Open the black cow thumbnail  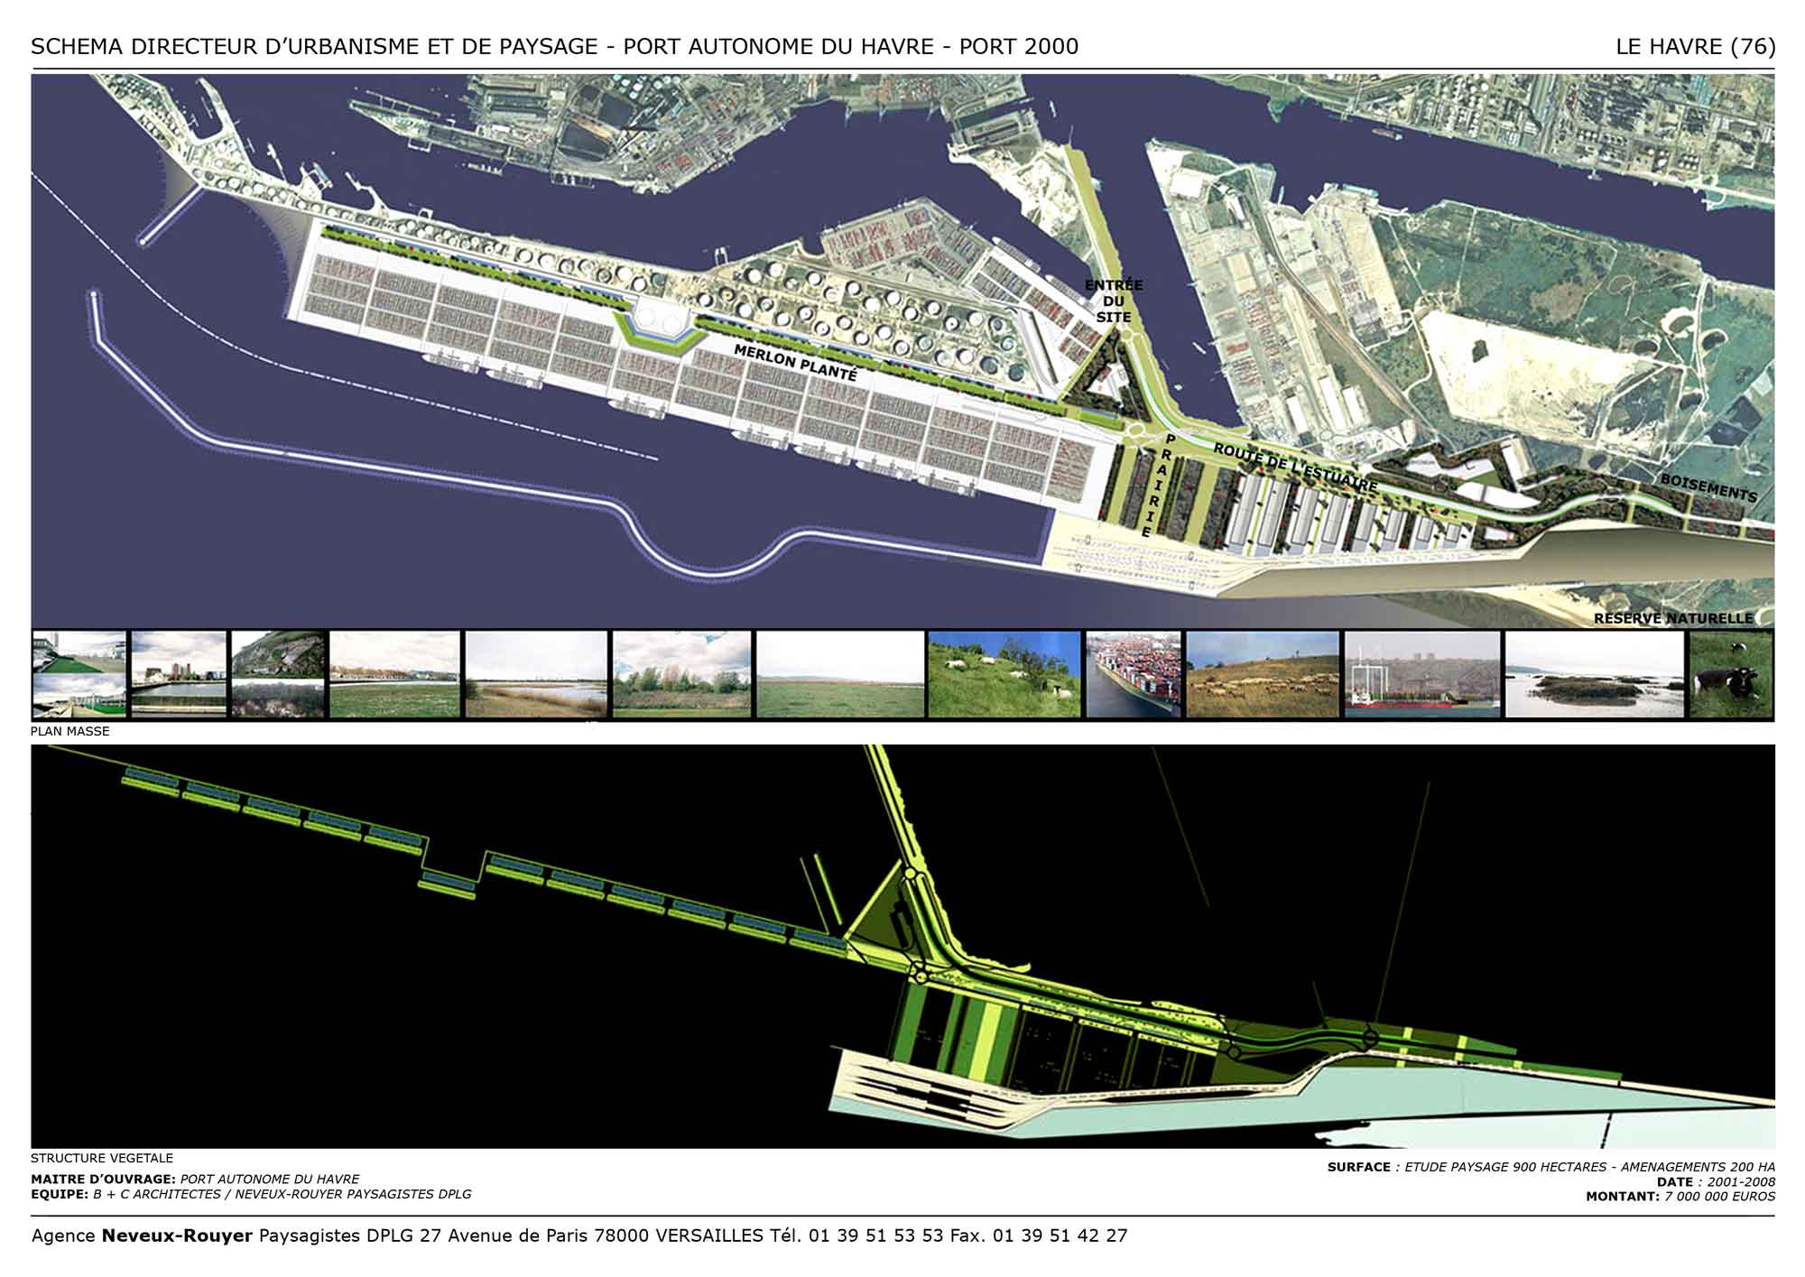pos(1731,675)
